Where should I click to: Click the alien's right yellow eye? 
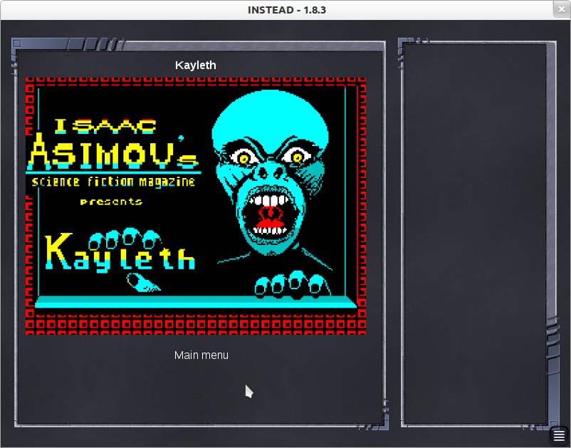298,157
